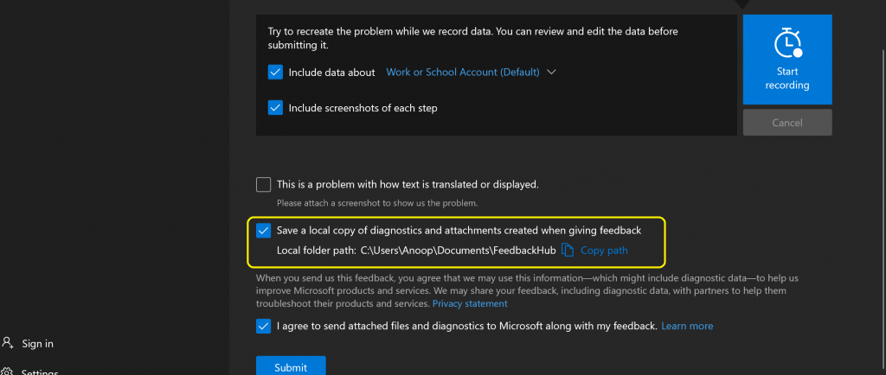Click the copy icon beside the folder path
The height and width of the screenshot is (375, 886).
[x=568, y=251]
